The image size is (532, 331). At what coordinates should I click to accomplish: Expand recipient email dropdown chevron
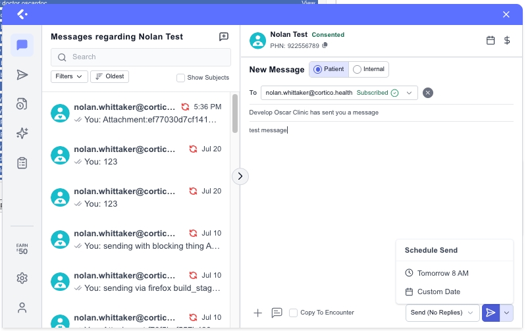point(409,93)
